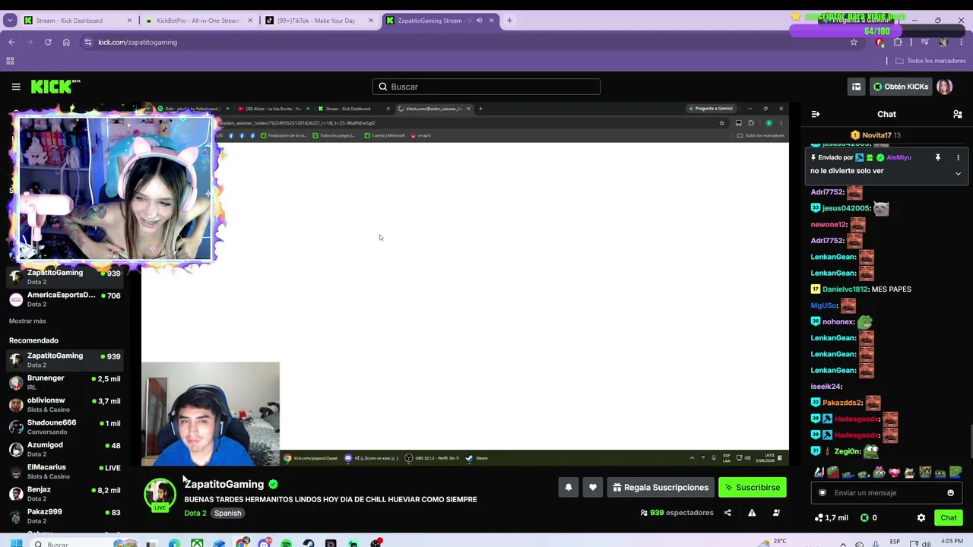Open the browser home page
Screen dimensions: 973x547
66,42
